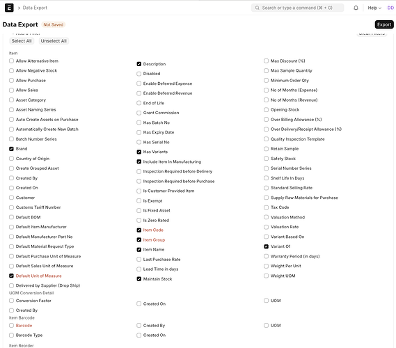Check the Max Discount (%) checkbox

click(x=266, y=61)
